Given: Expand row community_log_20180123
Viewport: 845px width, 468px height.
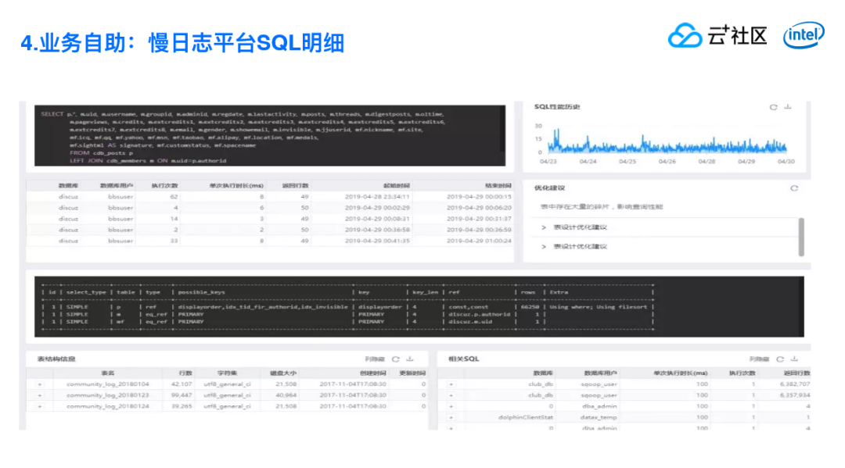Looking at the screenshot, I should pyautogui.click(x=39, y=395).
